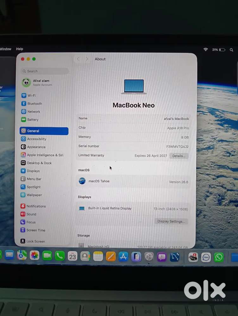Open Spotlight settings in sidebar
The height and width of the screenshot is (316, 238).
(x=30, y=187)
